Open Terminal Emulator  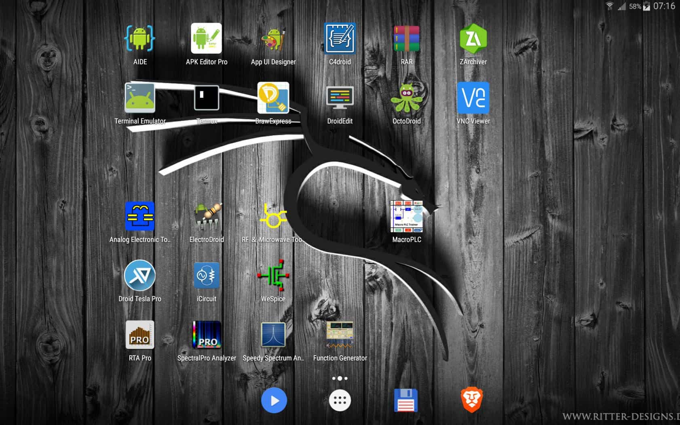pos(140,98)
